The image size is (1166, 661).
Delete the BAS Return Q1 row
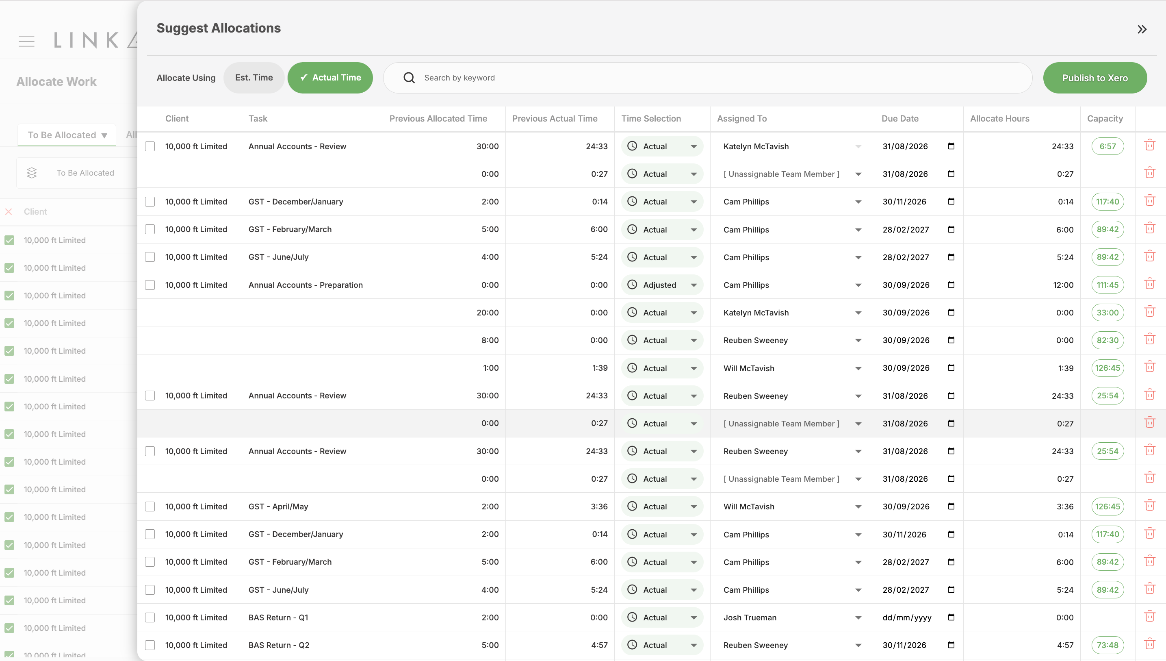click(1150, 617)
